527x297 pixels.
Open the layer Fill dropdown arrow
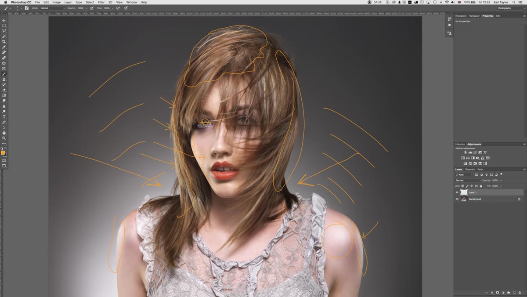coord(501,186)
